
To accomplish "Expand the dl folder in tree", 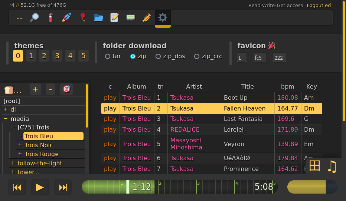I will 6,109.
